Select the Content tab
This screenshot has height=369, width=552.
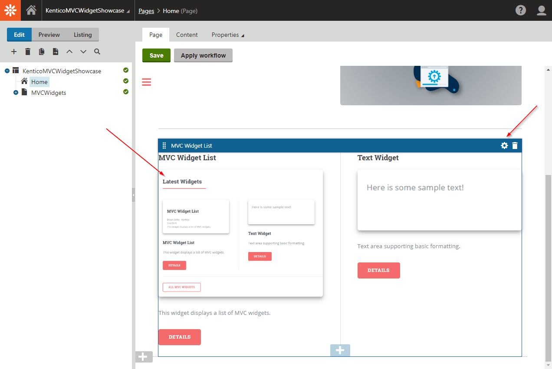187,35
